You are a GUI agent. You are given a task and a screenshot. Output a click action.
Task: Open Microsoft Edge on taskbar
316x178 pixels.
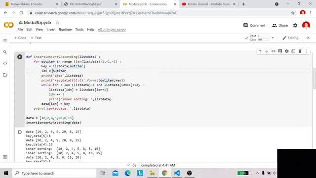127,173
